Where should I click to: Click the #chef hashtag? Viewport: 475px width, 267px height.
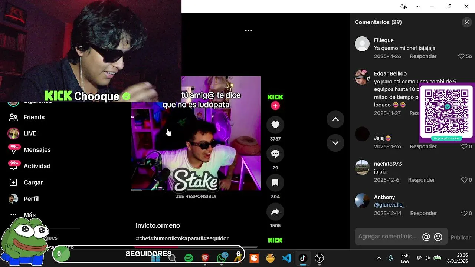pyautogui.click(x=143, y=238)
